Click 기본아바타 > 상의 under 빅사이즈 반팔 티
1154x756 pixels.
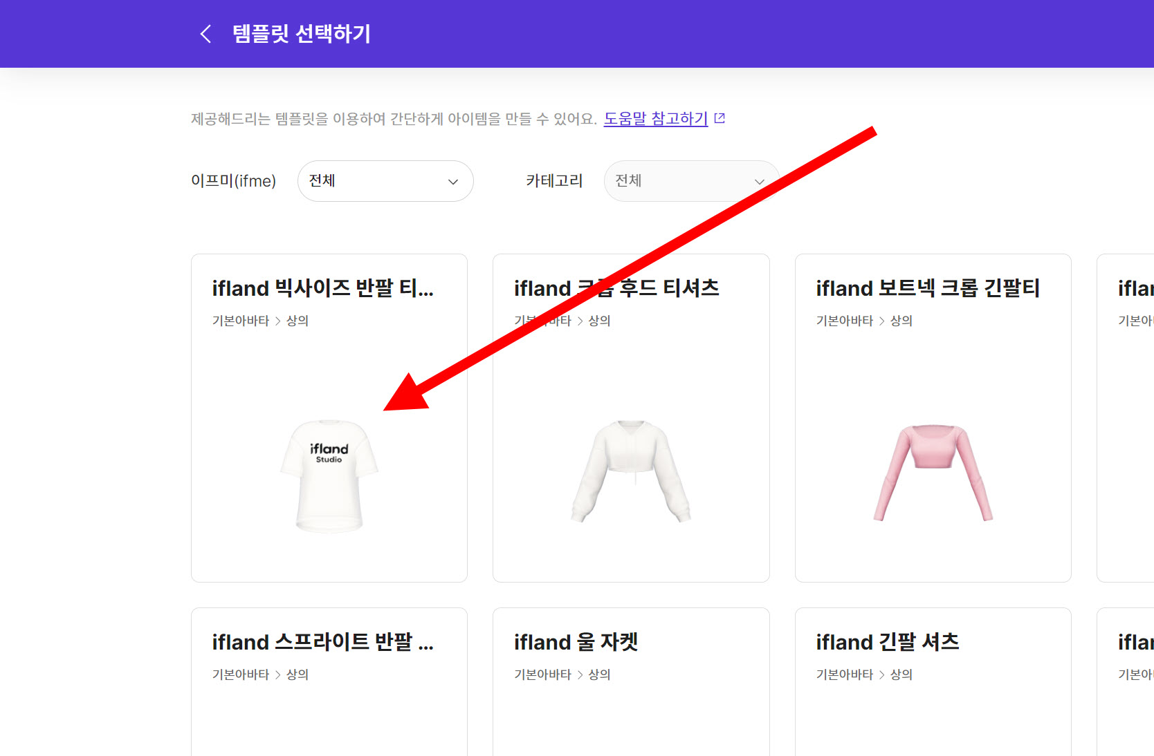(260, 321)
